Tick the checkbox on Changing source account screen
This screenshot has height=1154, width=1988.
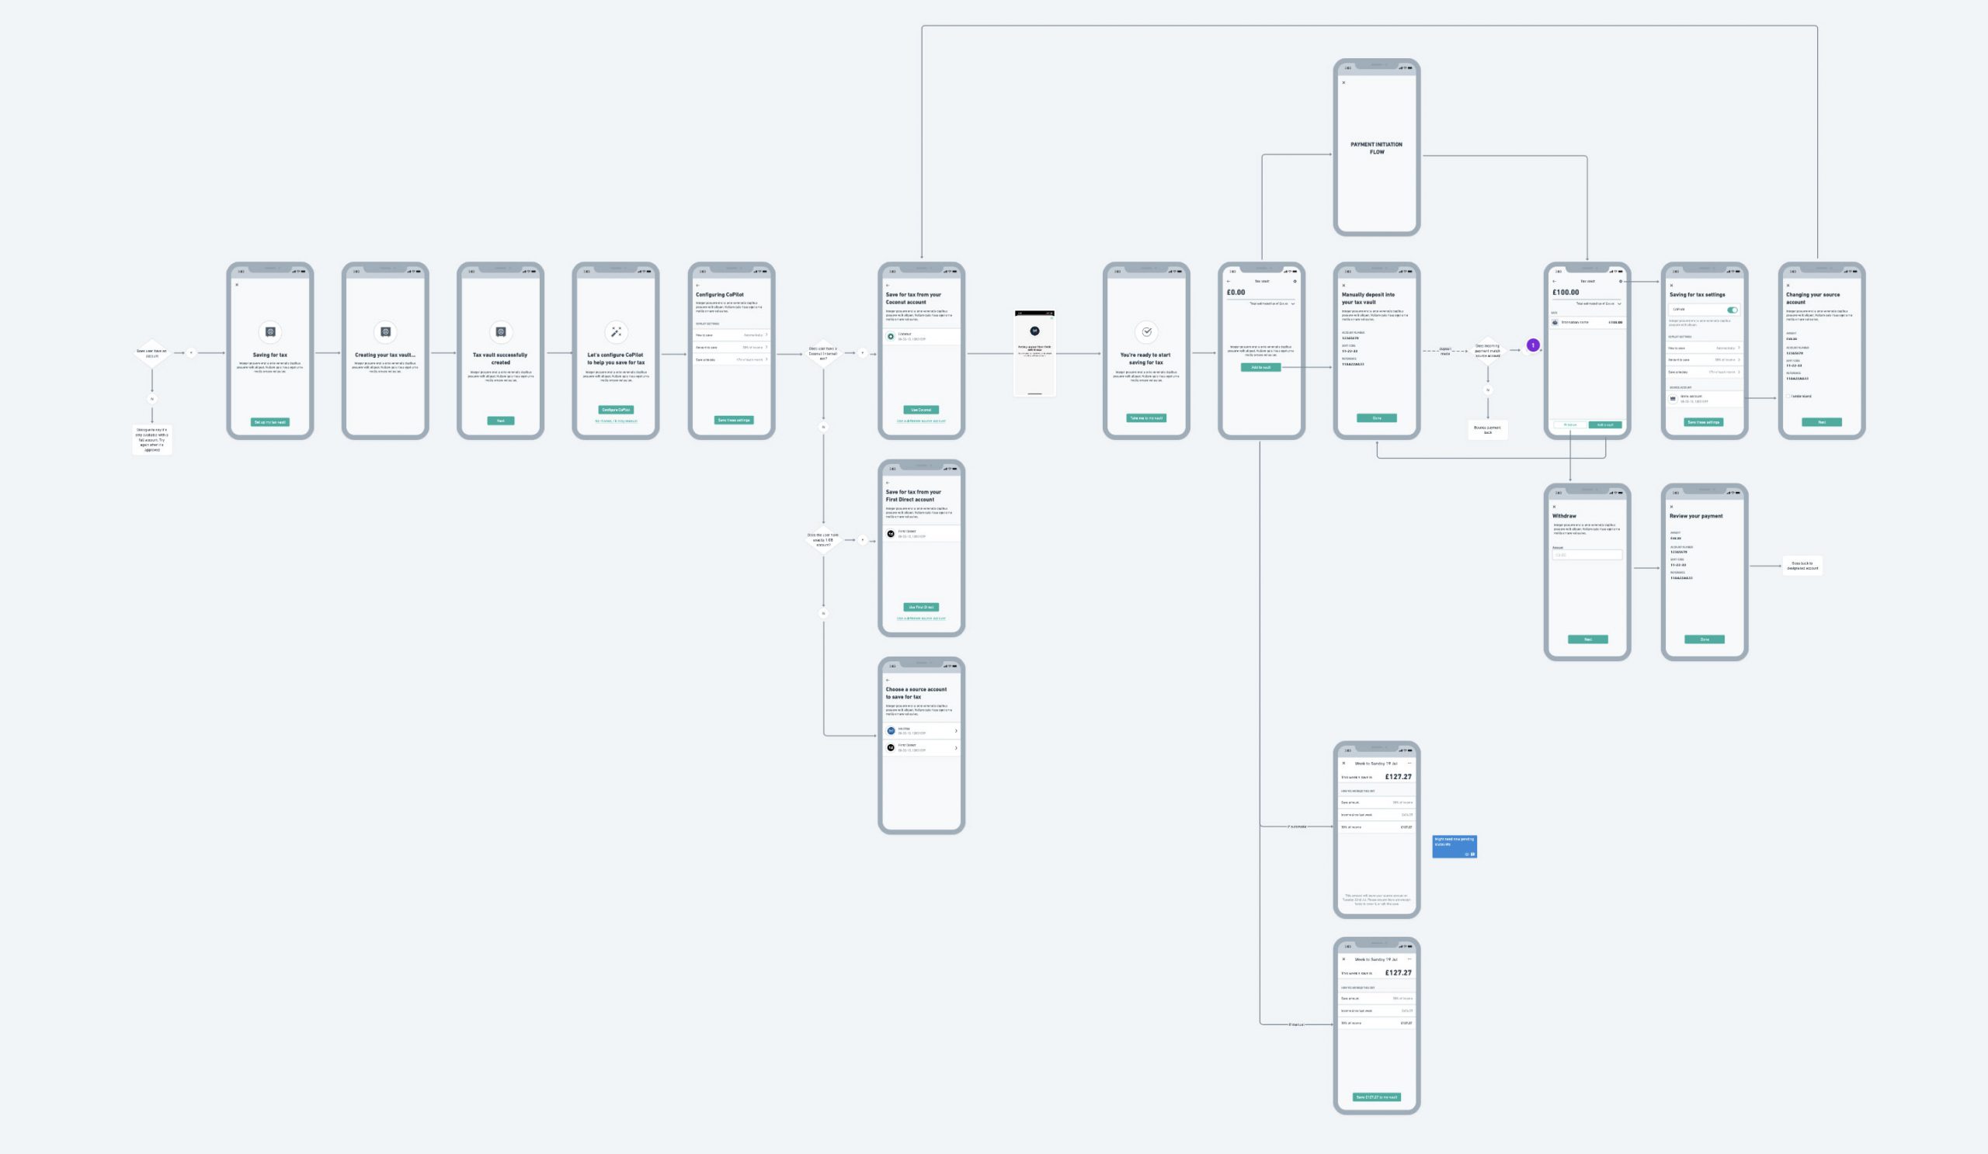click(1788, 397)
